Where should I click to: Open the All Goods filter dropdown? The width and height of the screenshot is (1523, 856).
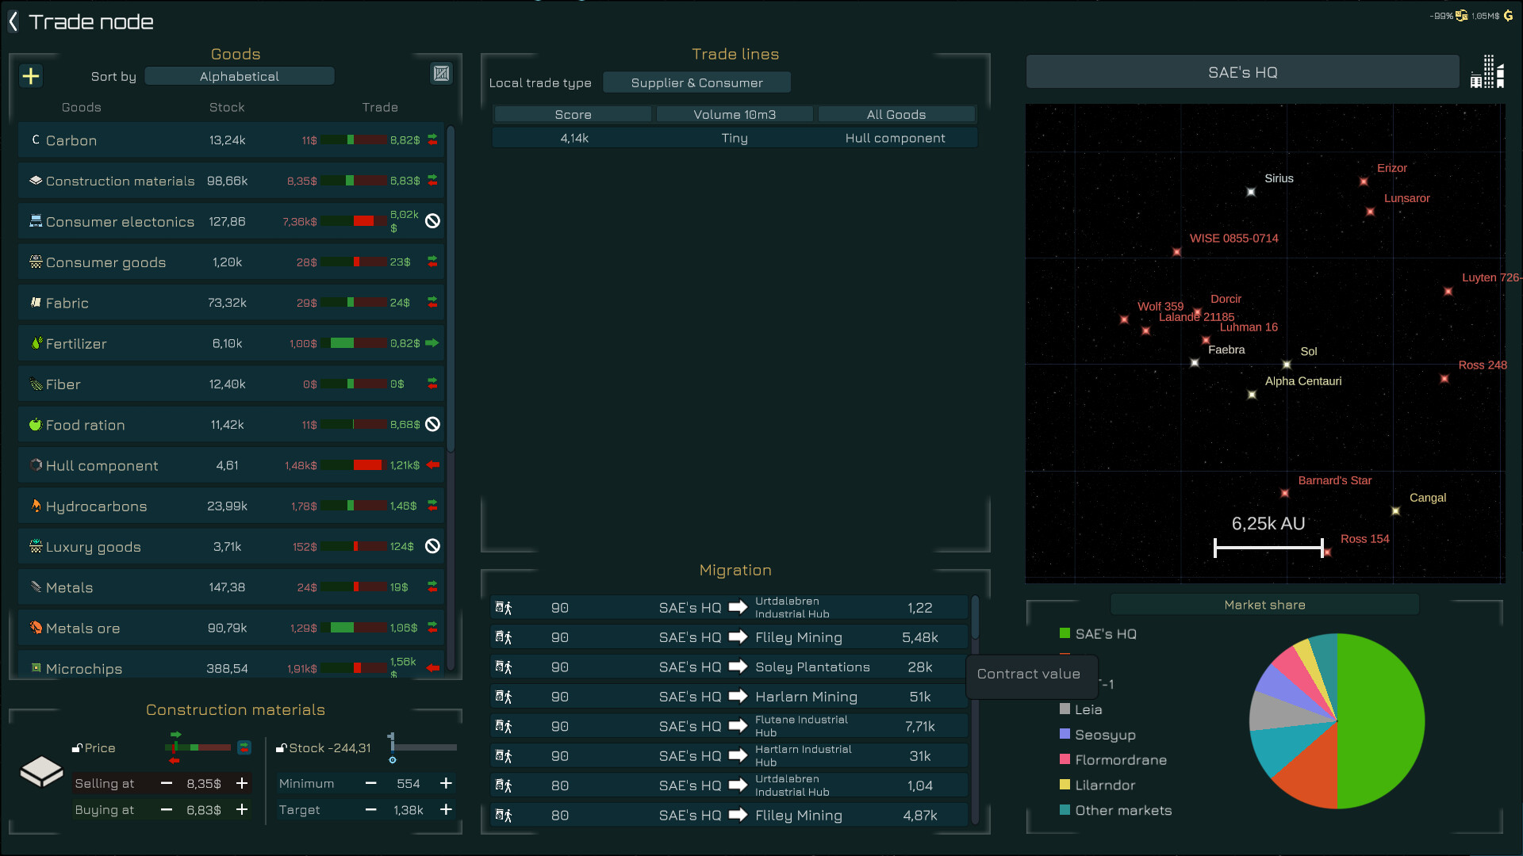896,115
